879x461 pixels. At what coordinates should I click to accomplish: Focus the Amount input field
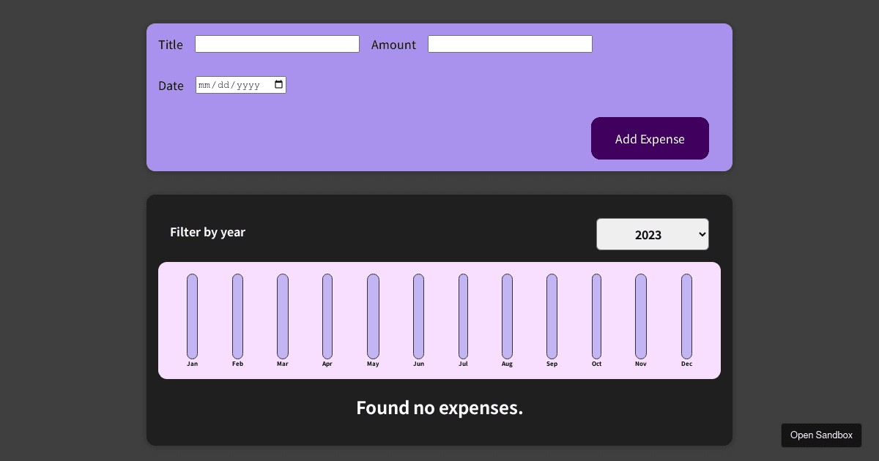[x=510, y=44]
